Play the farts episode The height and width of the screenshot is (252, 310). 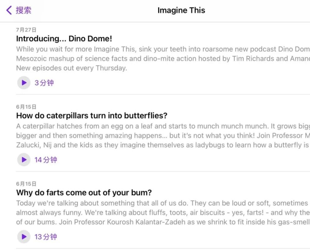click(x=24, y=237)
